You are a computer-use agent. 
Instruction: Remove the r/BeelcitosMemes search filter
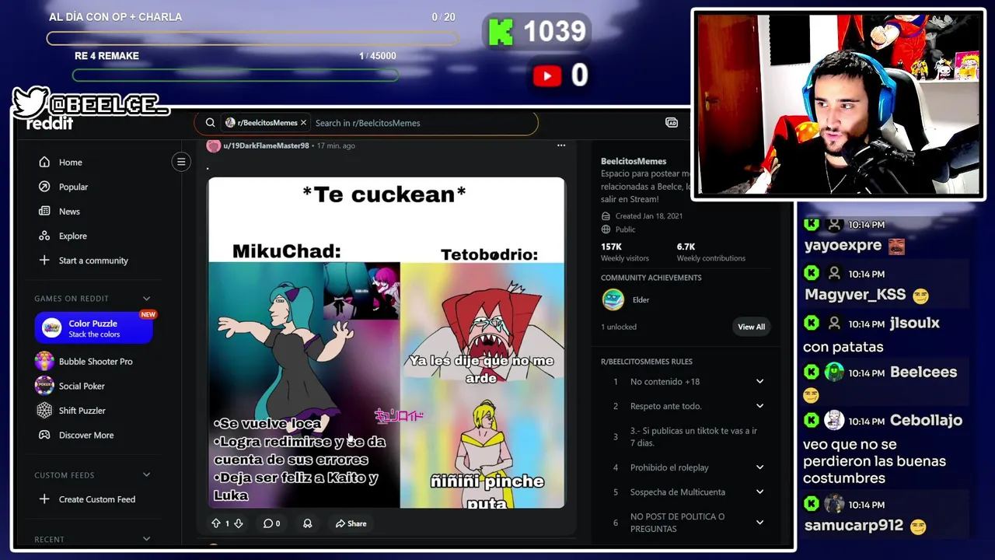click(x=303, y=123)
